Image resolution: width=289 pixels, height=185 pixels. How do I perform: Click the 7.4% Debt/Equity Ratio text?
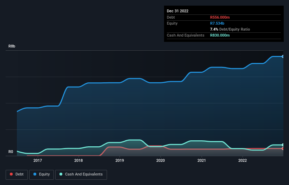point(230,29)
